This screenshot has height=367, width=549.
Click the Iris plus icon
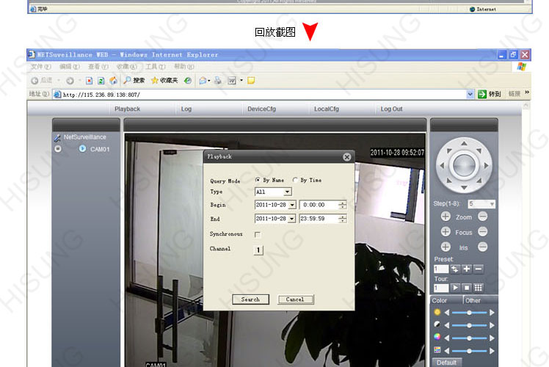click(446, 247)
